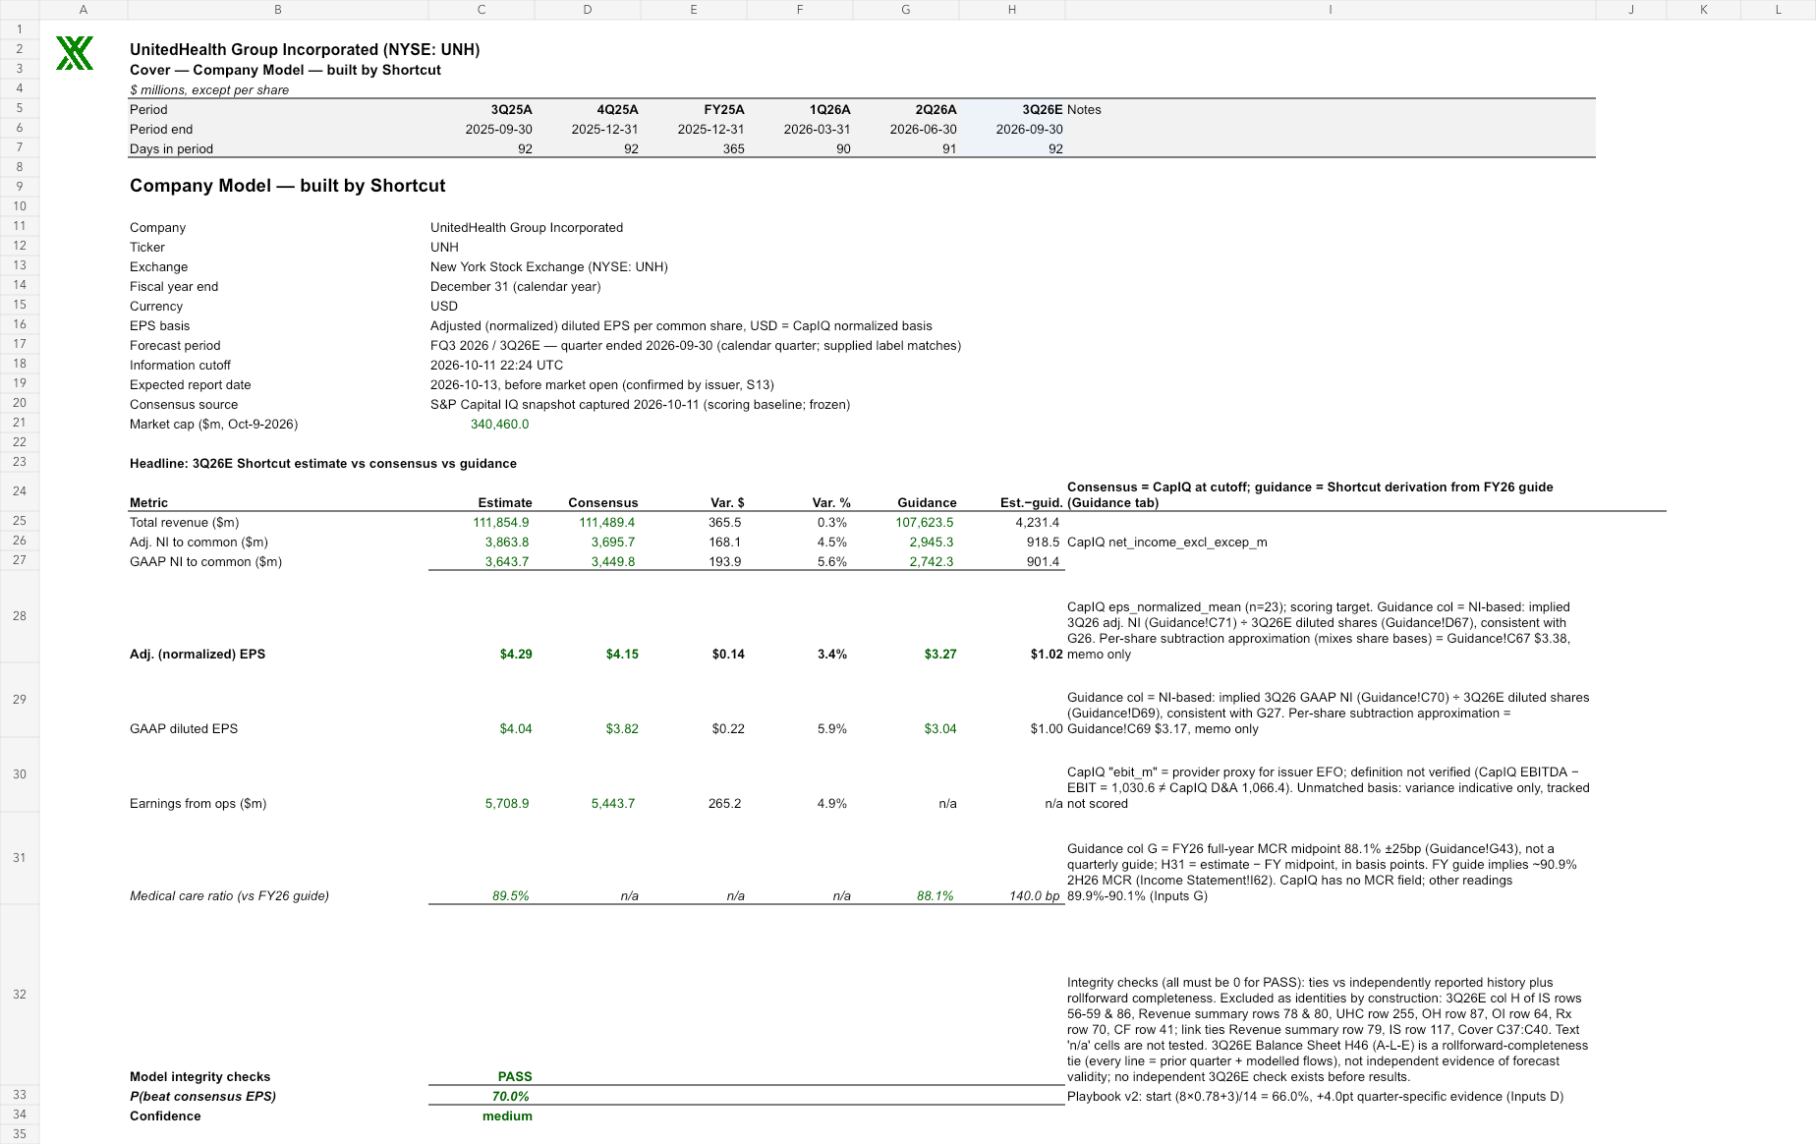The image size is (1816, 1144).
Task: Select the Expected report date label
Action: click(x=191, y=385)
